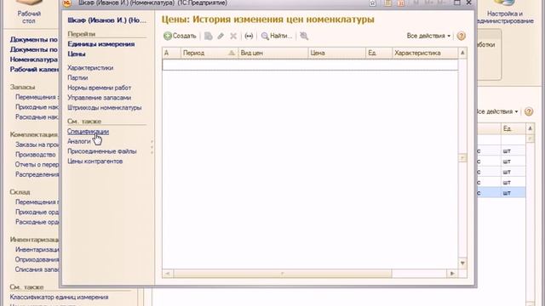Click the horizontal scrollbar thumb
This screenshot has height=306, width=545.
click(282, 274)
